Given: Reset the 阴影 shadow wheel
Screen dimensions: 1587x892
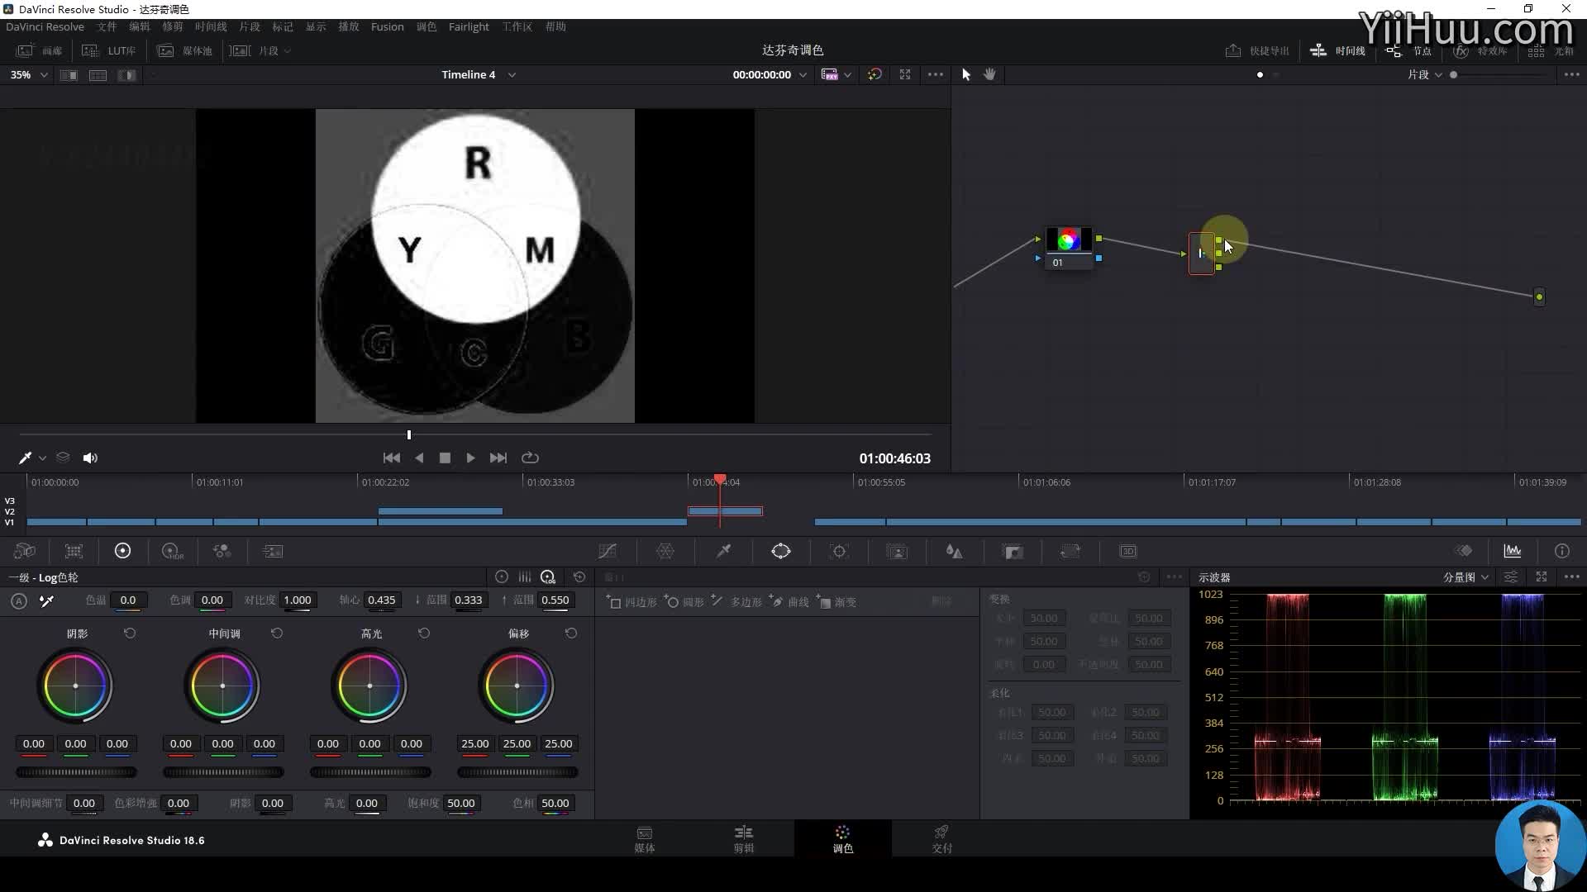Looking at the screenshot, I should 130,633.
